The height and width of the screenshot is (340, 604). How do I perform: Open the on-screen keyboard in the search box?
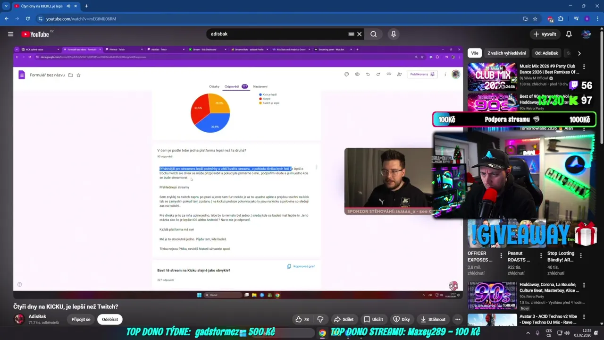point(351,34)
